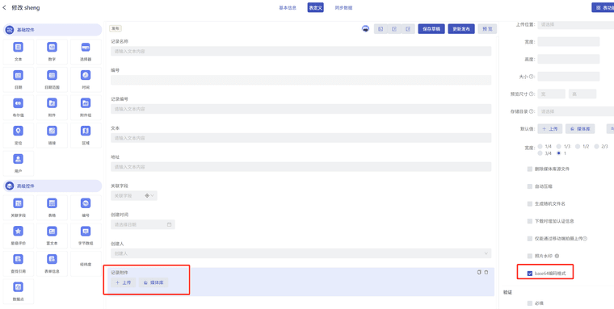Select the 用户 user control
This screenshot has width=614, height=309.
(19, 164)
